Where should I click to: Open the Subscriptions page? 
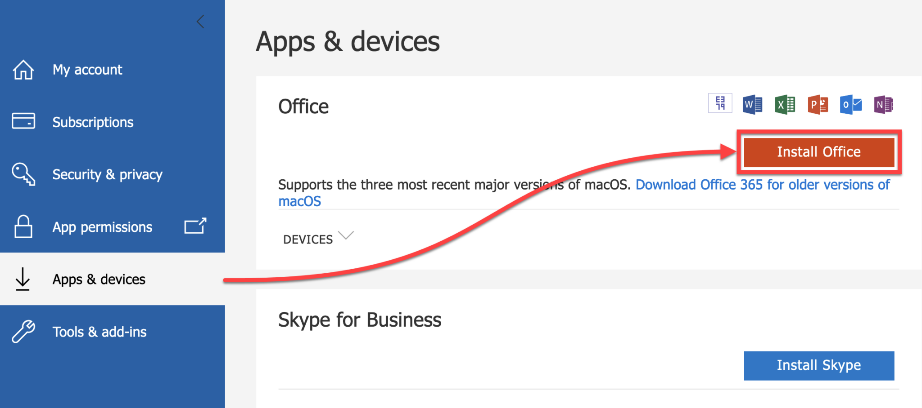point(93,122)
